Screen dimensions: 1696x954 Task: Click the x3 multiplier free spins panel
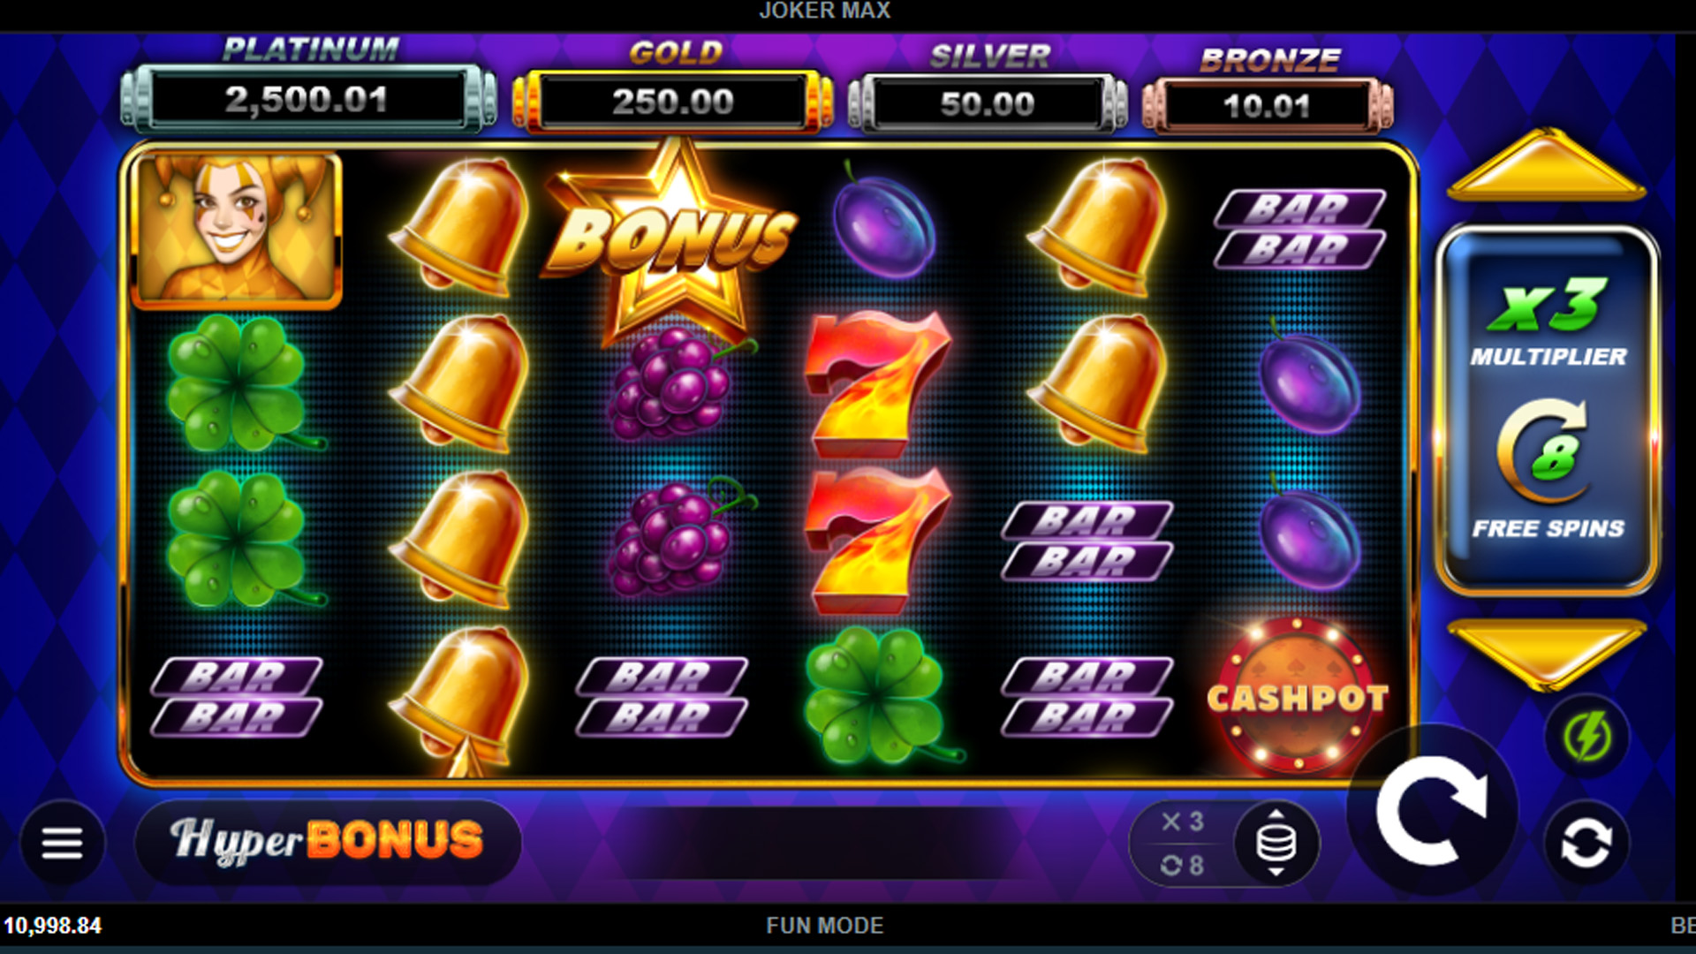[1547, 410]
